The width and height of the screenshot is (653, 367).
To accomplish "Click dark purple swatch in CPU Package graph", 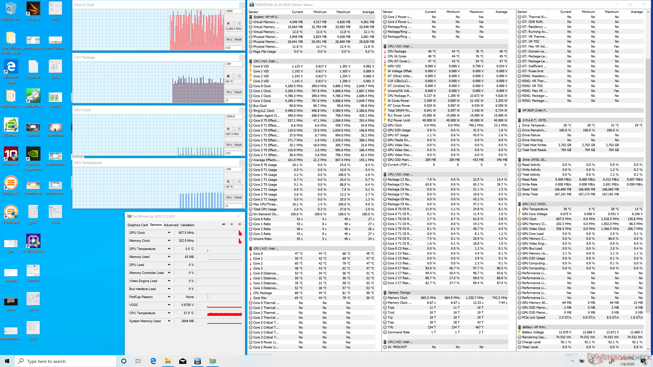I will click(x=228, y=76).
